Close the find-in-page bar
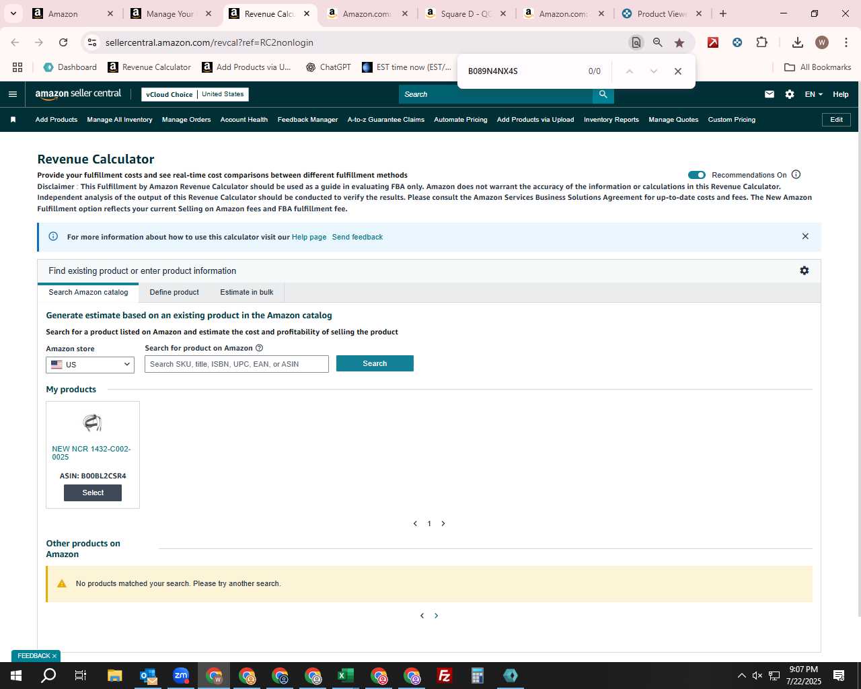The height and width of the screenshot is (689, 861). [678, 71]
